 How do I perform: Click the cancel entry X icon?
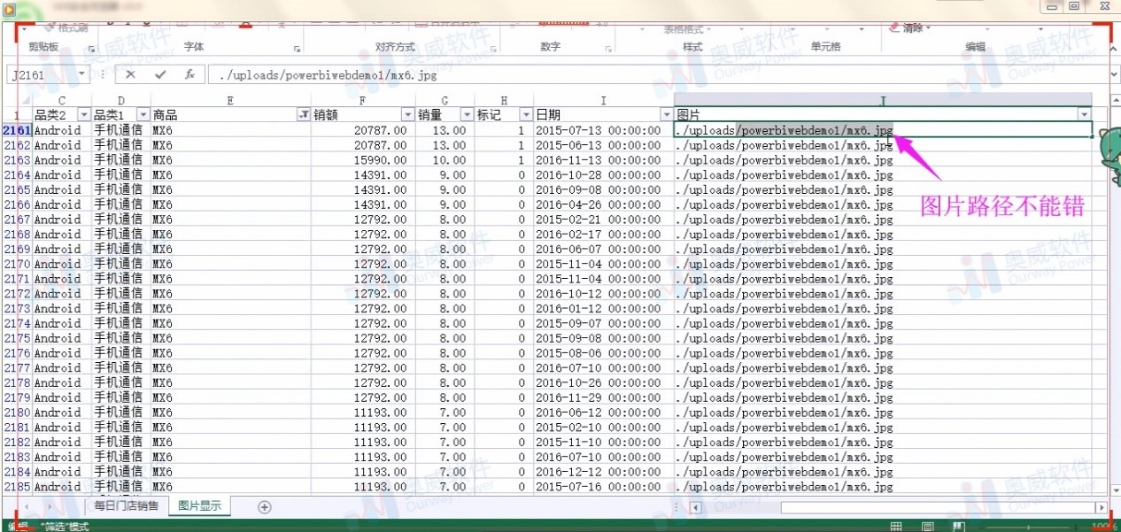point(131,74)
